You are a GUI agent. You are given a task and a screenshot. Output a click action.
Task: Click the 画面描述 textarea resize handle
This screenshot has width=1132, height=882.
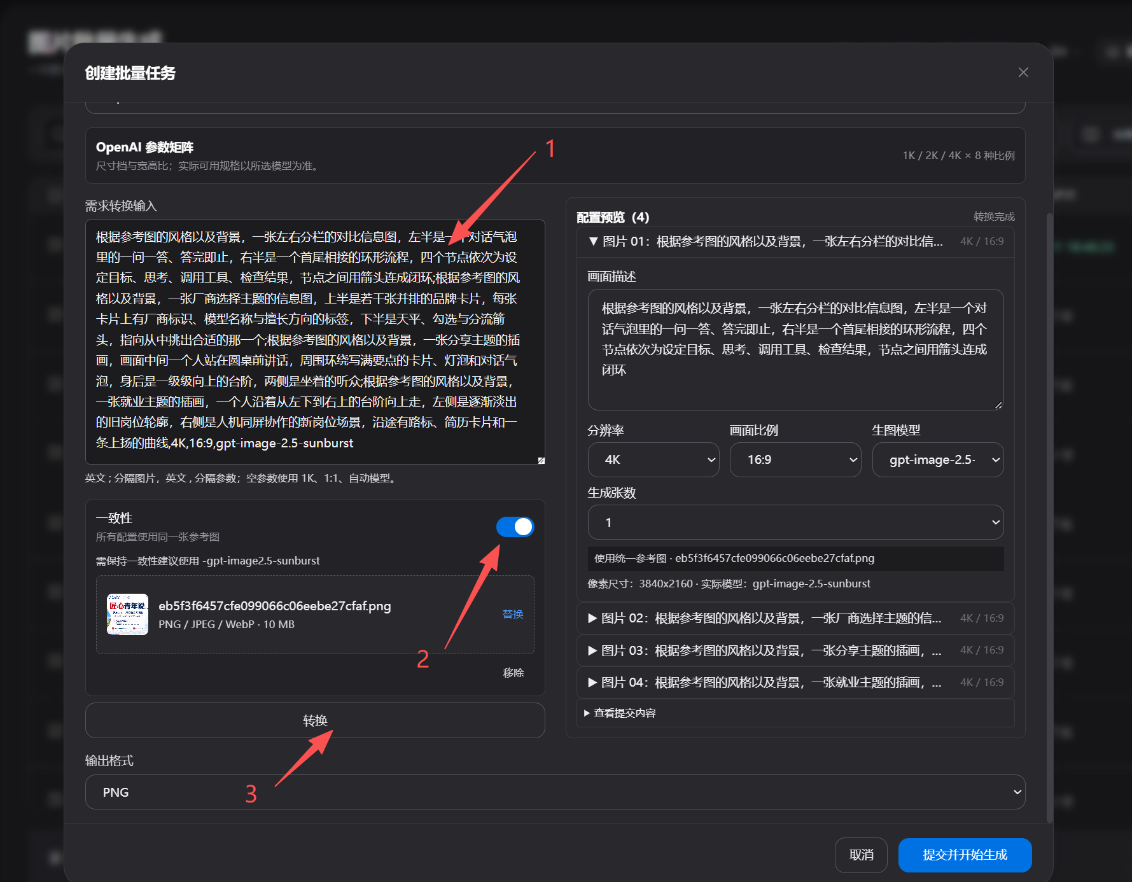click(999, 405)
